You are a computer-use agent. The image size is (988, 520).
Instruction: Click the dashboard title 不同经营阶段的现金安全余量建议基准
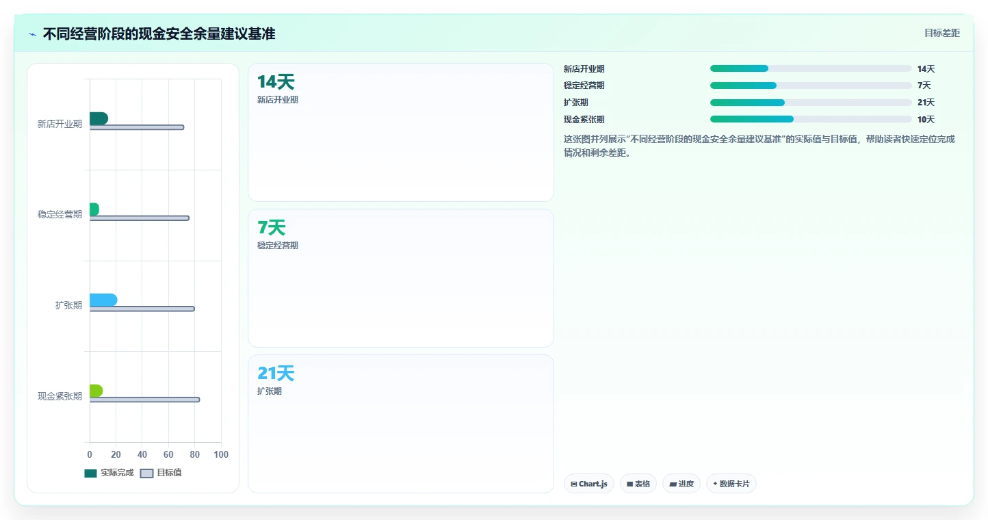coord(159,34)
